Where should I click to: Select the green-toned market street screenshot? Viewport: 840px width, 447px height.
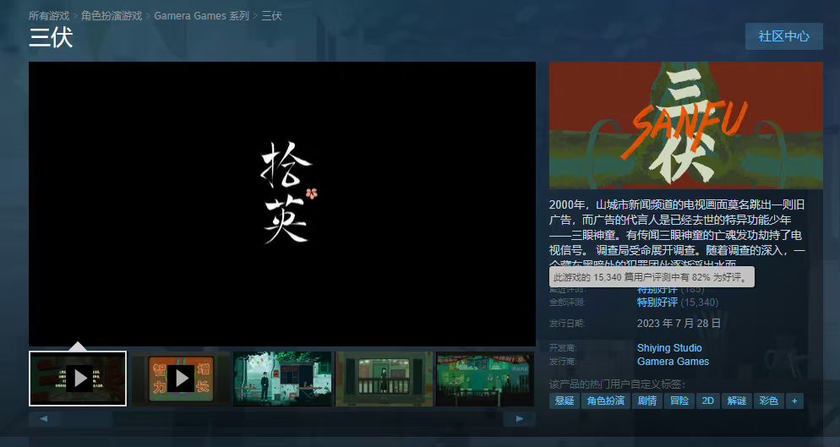[485, 379]
